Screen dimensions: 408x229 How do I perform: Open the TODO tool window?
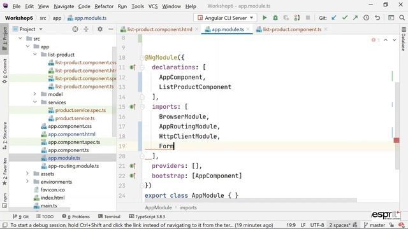point(45,216)
